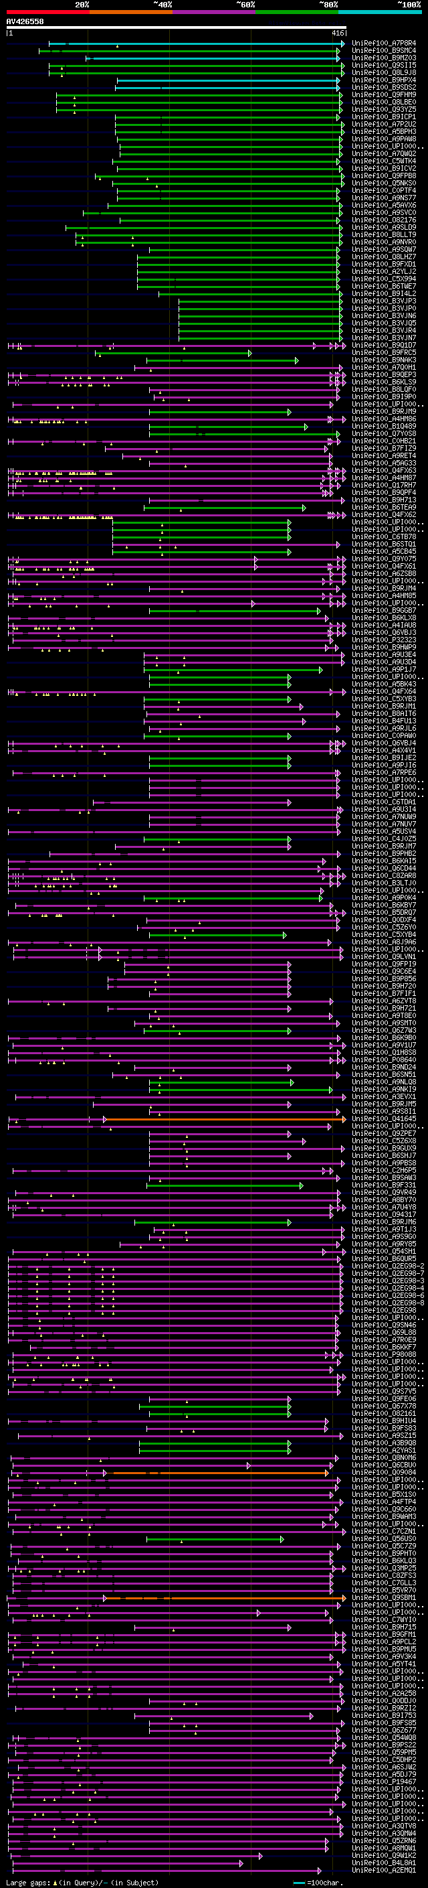Open hit UniRef100_A7QWQ2
This screenshot has height=1888, width=428.
[384, 153]
